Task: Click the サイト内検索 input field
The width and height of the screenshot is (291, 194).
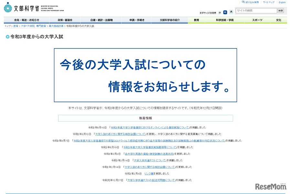Action: [x=255, y=10]
